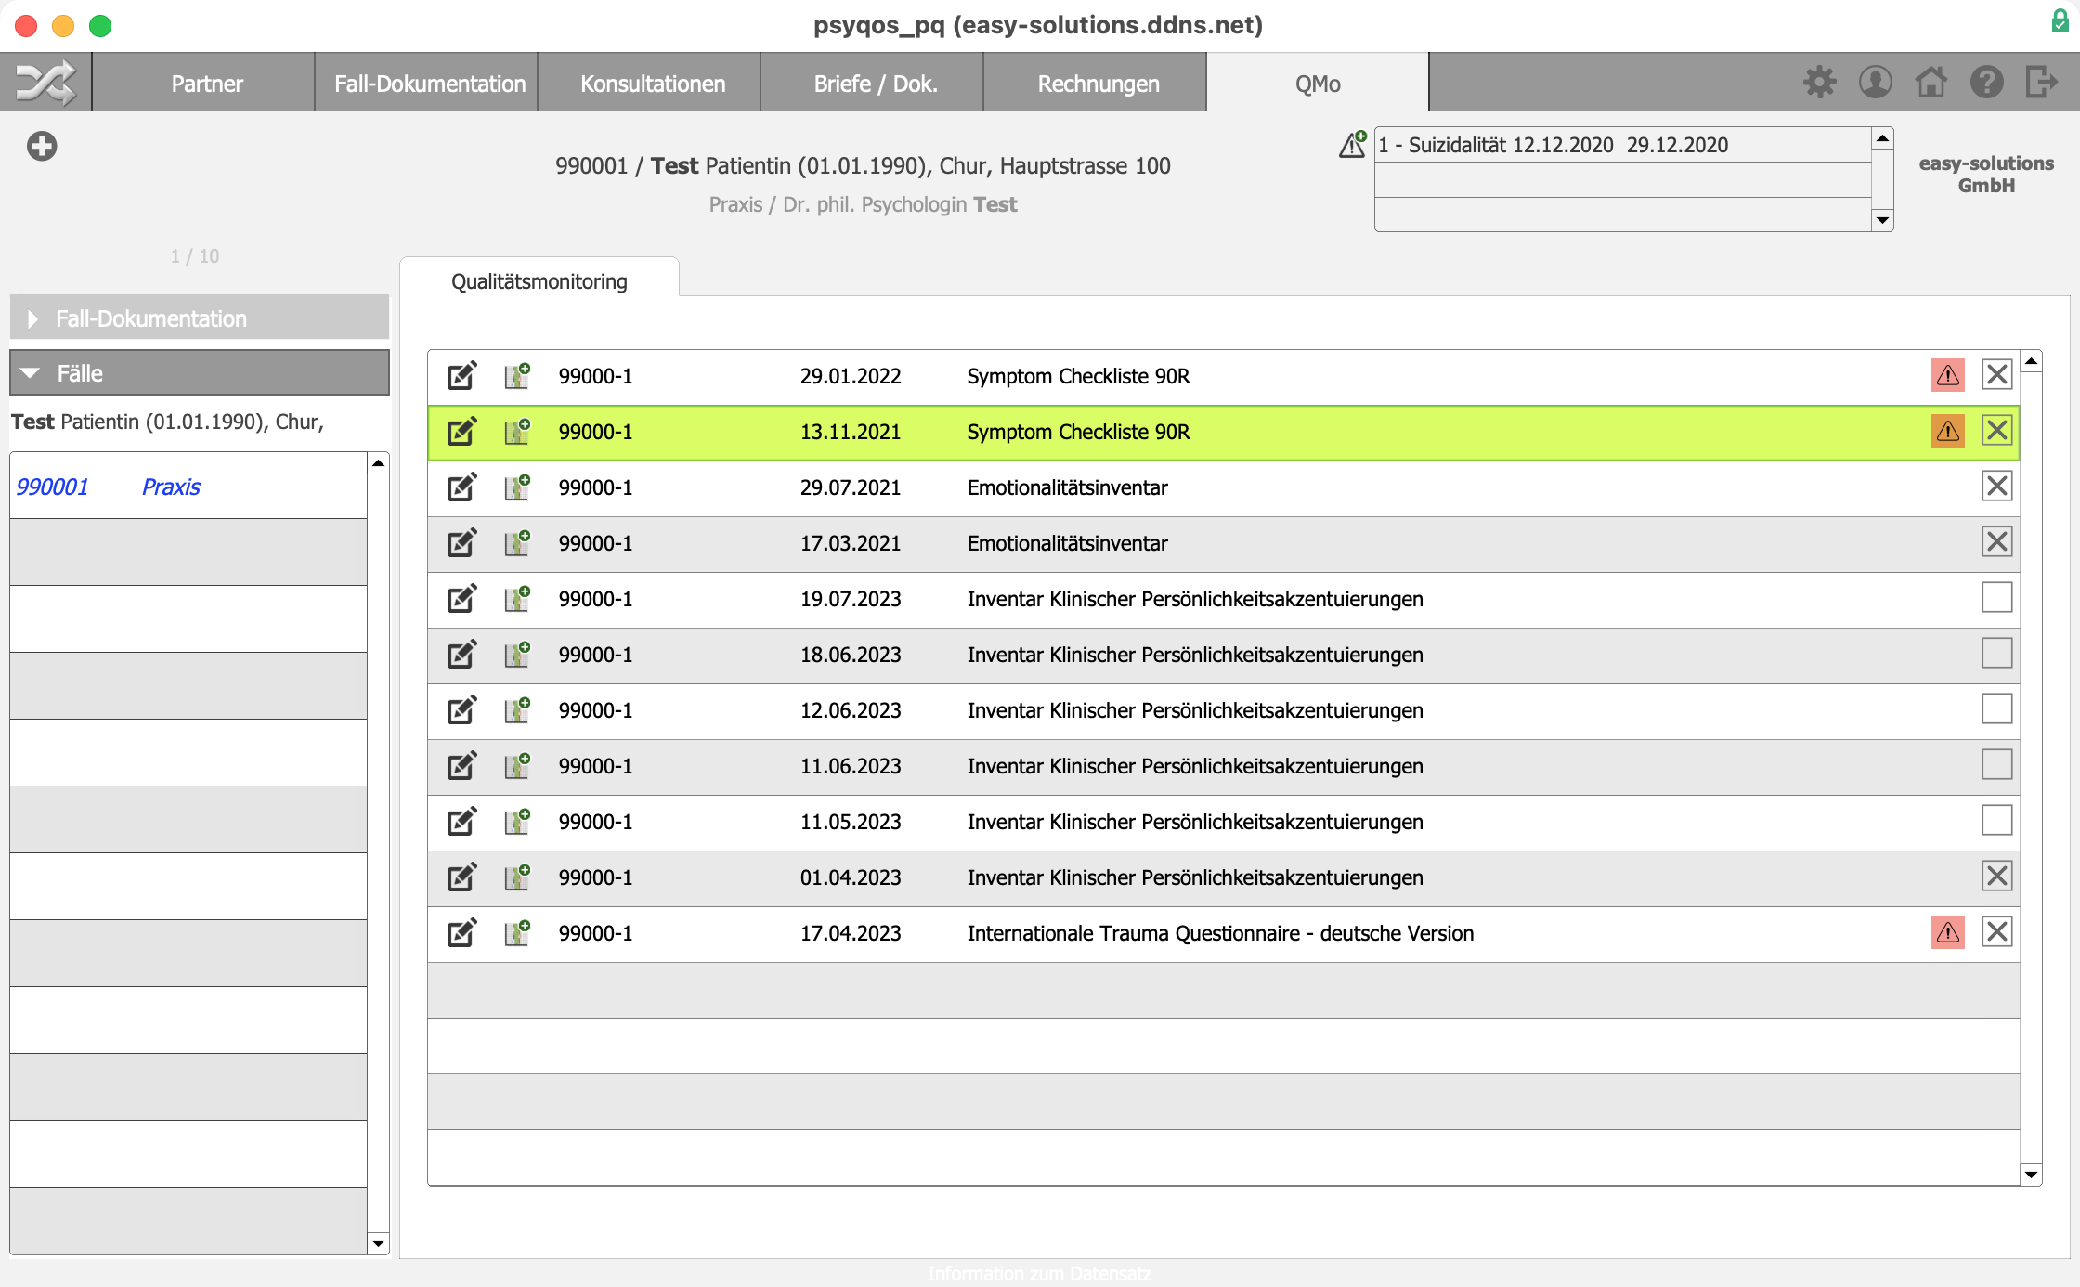Add new record with plus icon

coord(42,146)
